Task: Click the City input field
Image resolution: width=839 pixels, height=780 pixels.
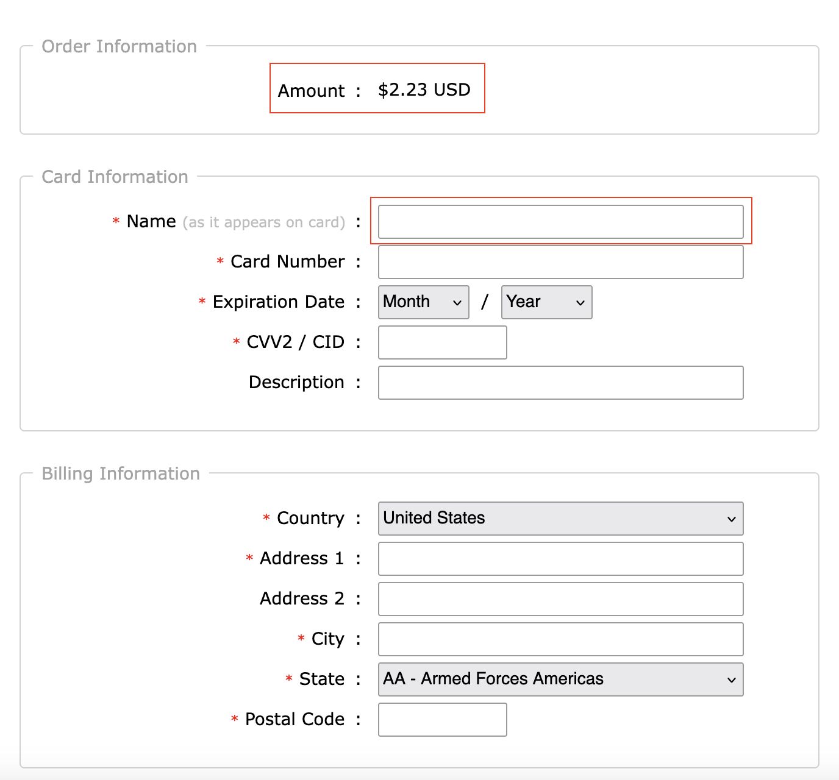Action: [x=560, y=639]
